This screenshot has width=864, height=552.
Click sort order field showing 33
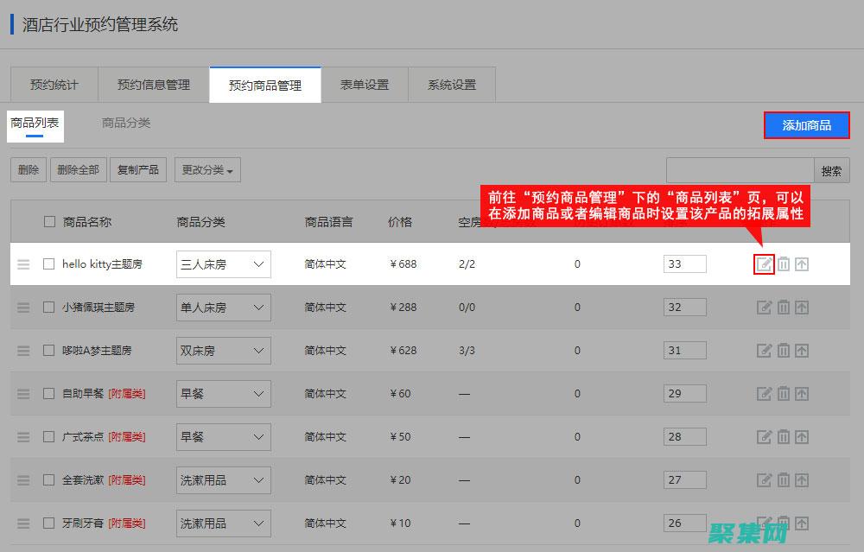684,264
